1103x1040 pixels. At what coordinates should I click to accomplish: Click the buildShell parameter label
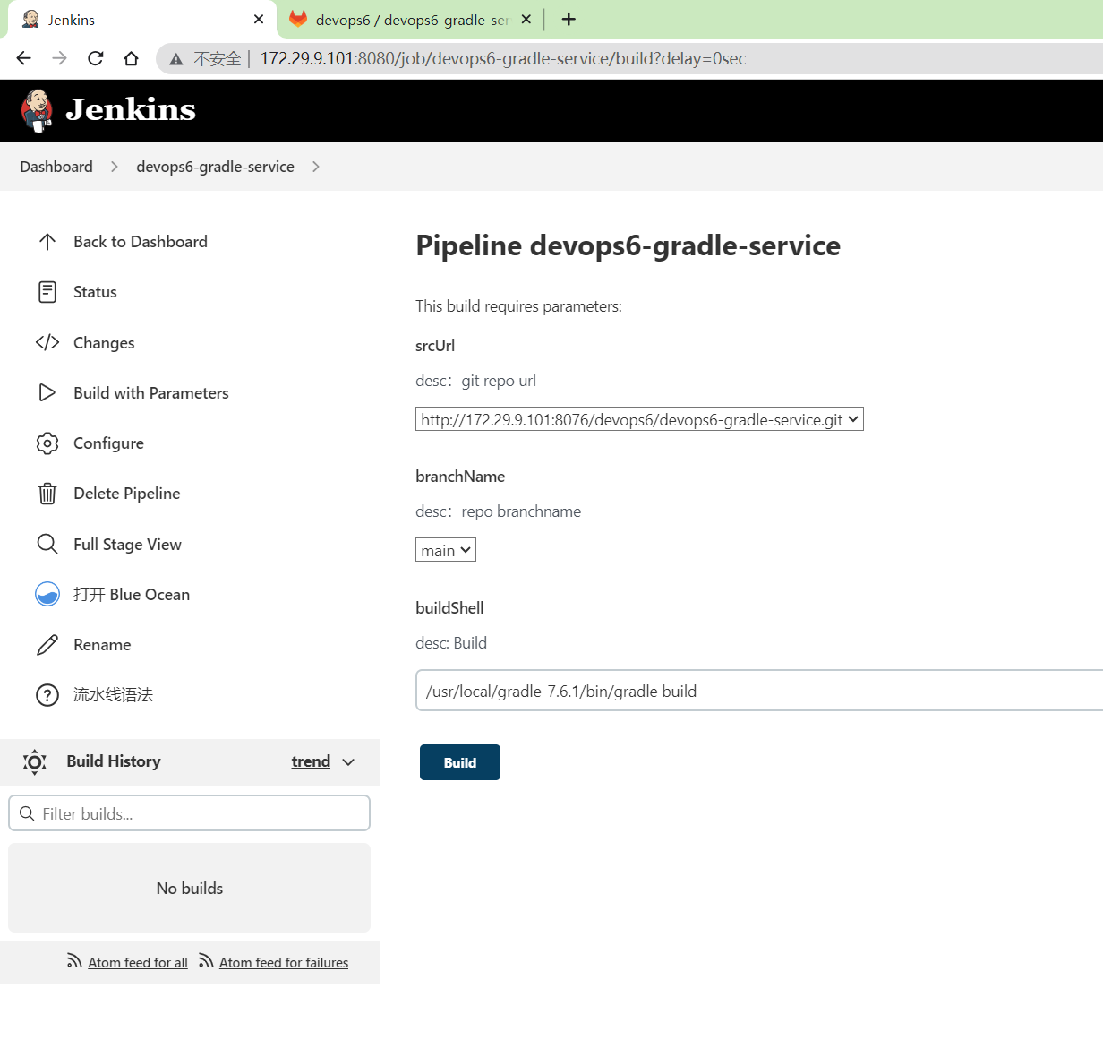pos(449,608)
